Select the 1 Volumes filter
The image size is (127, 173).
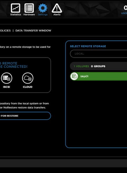pos(81,66)
